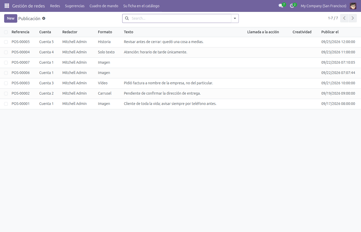Open the user avatar menu
Viewport: 361px width, 232px height.
click(353, 6)
